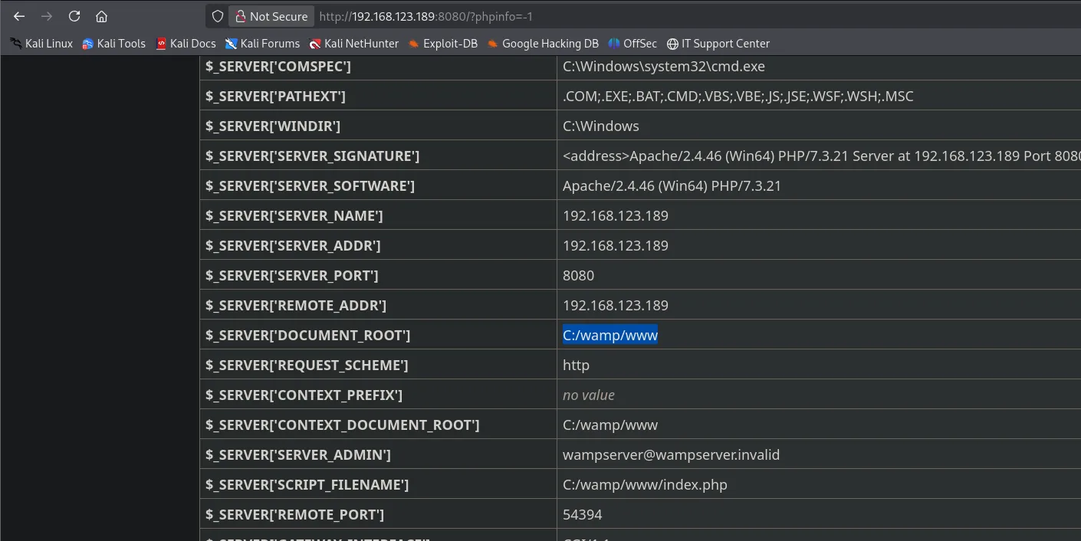
Task: Click the SERVER_ADDR 192.168.123.189 value
Action: pos(616,246)
